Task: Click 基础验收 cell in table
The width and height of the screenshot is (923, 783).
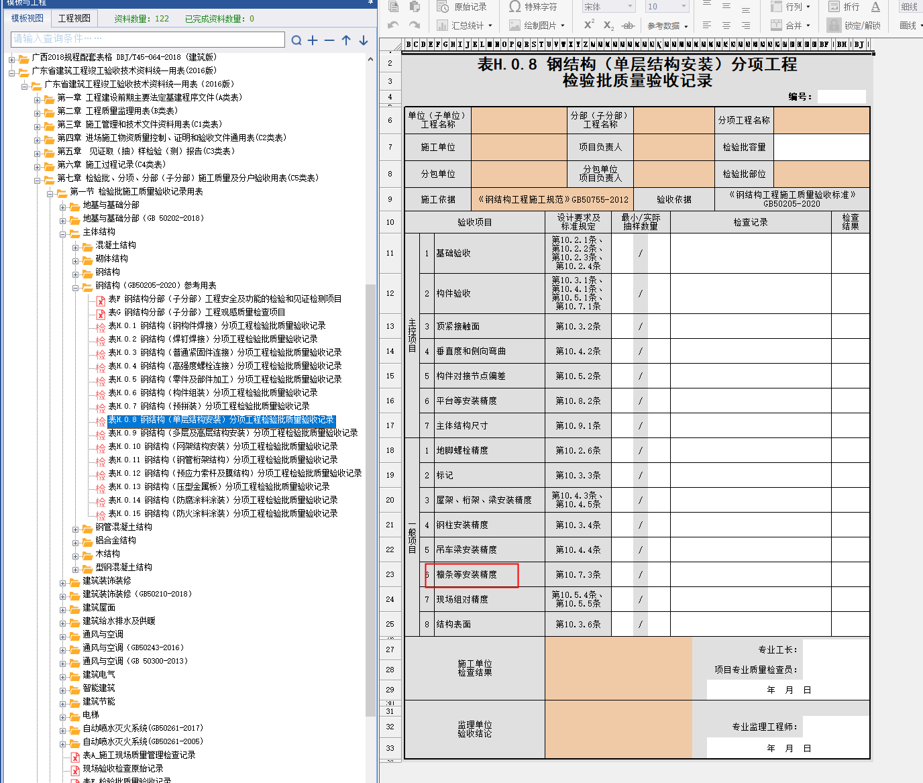Action: (489, 253)
